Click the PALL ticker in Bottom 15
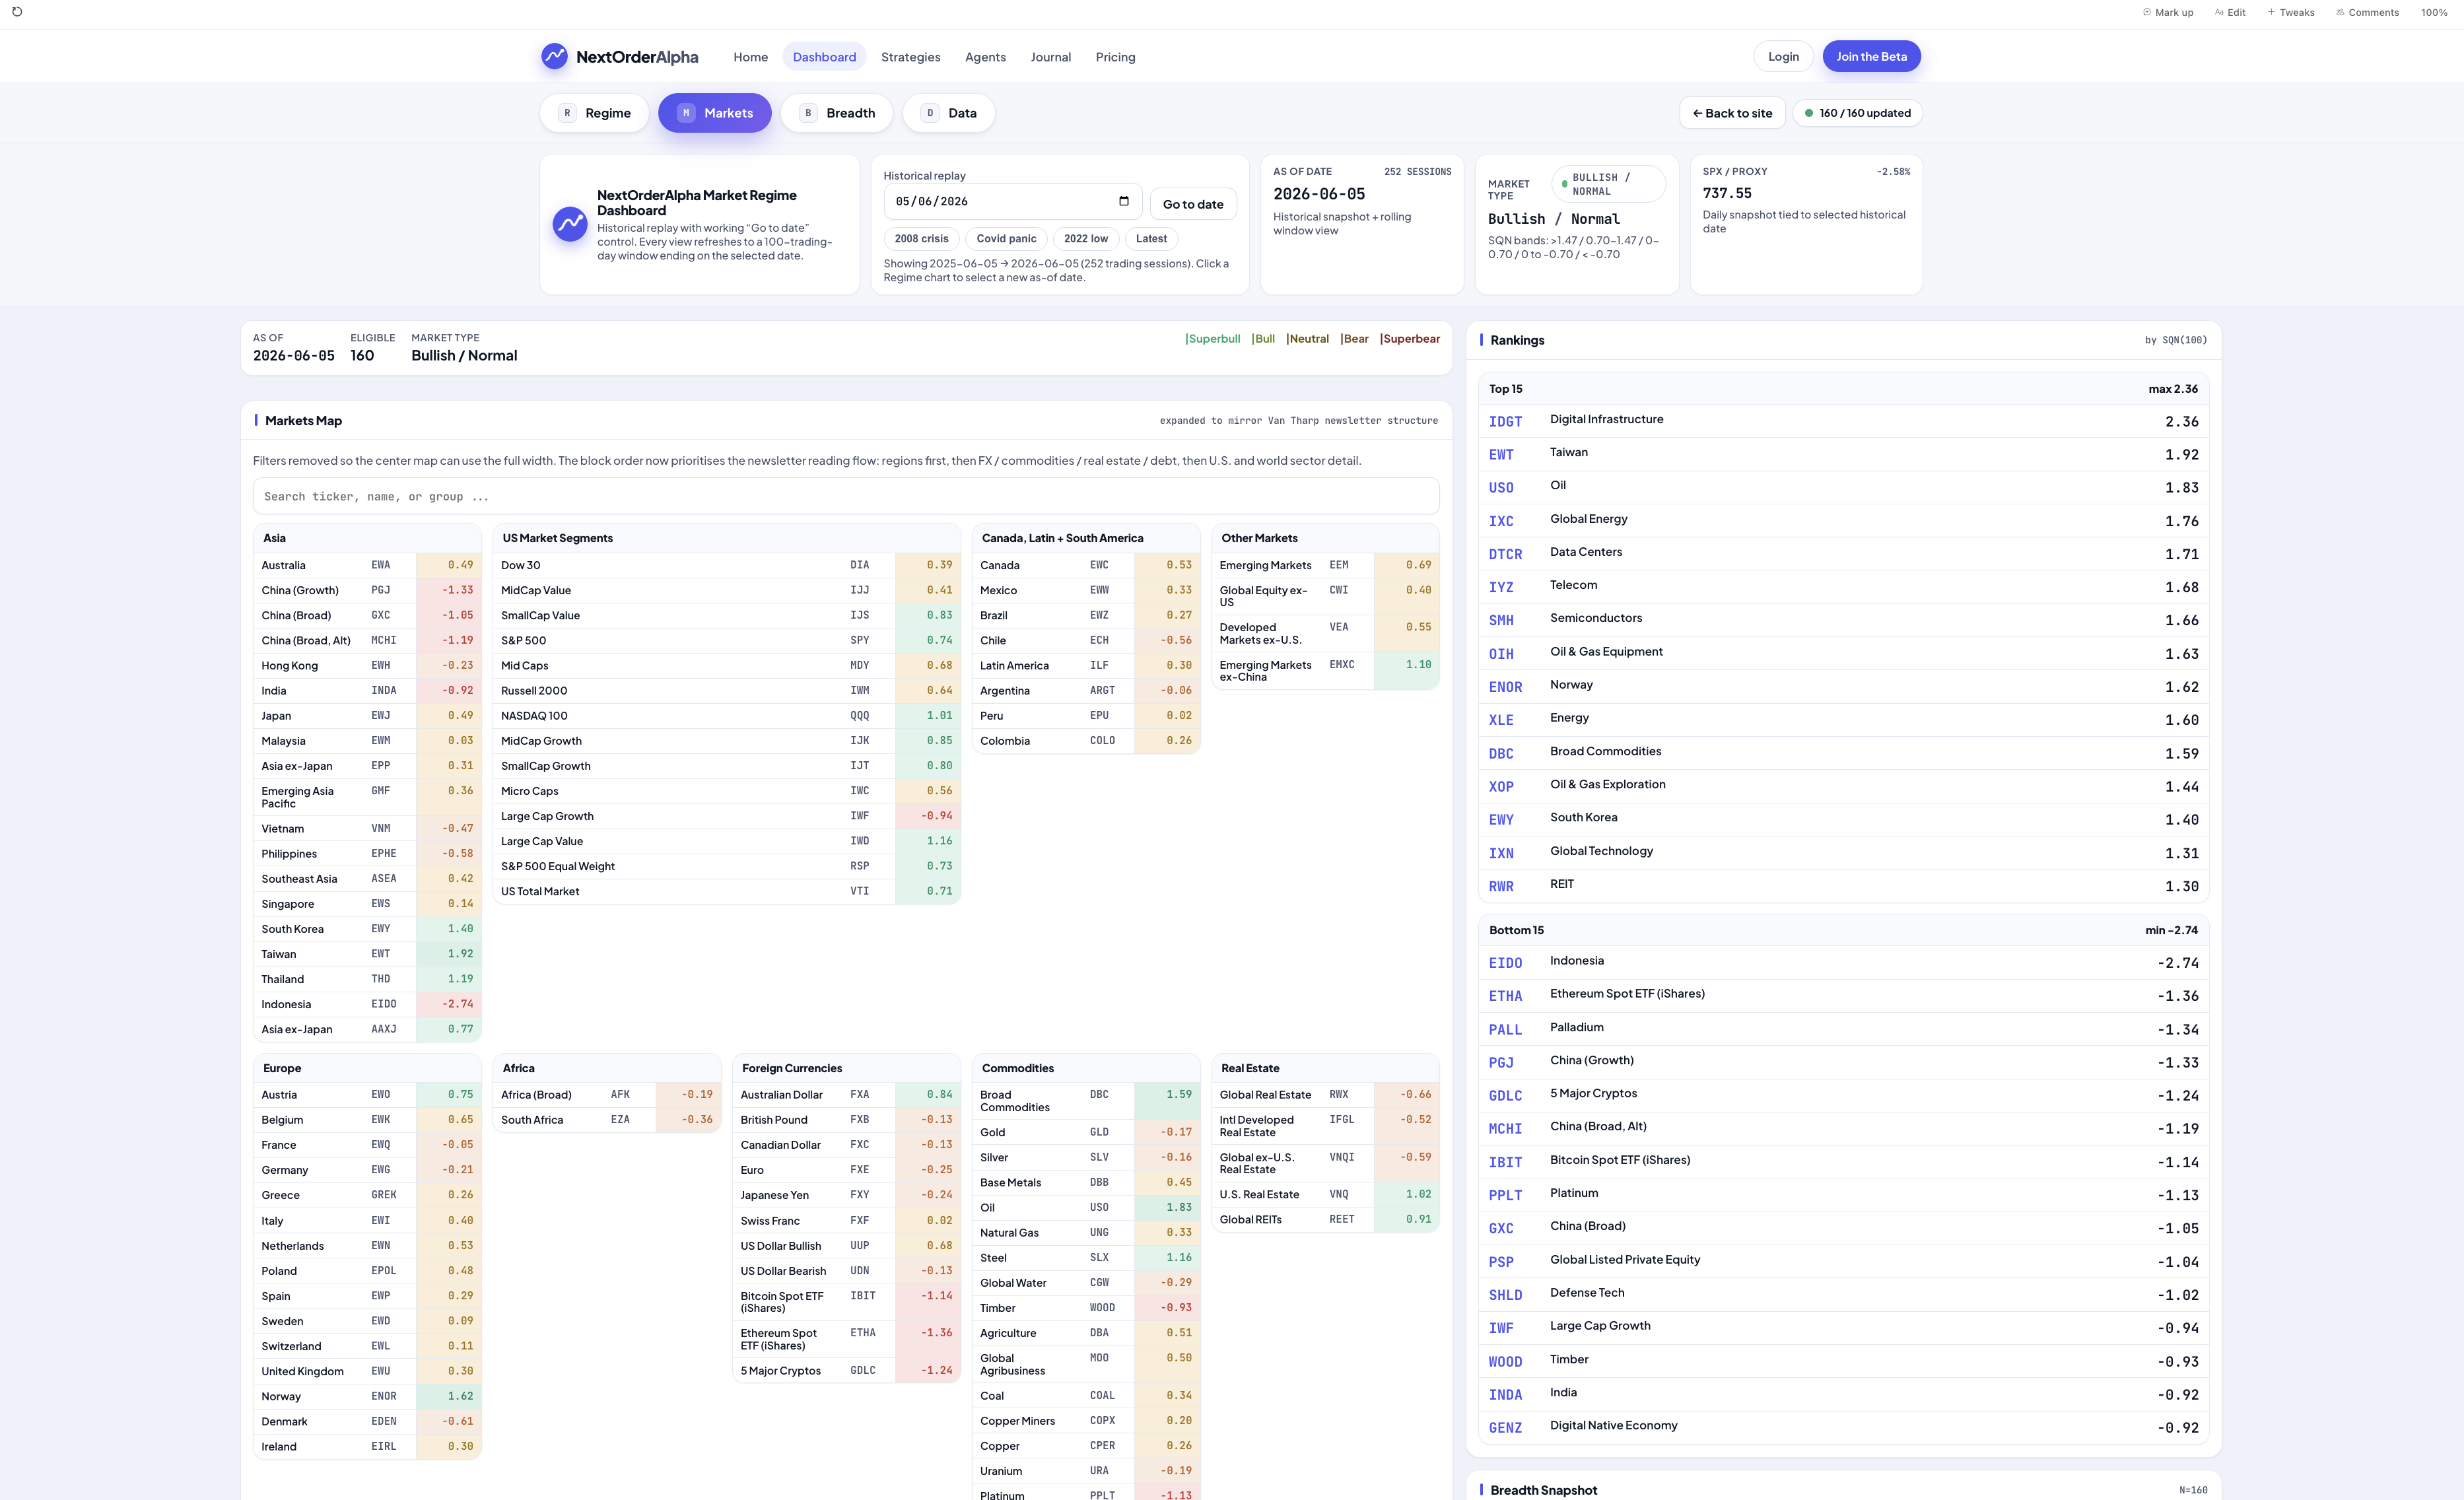This screenshot has width=2464, height=1500. (1505, 1030)
